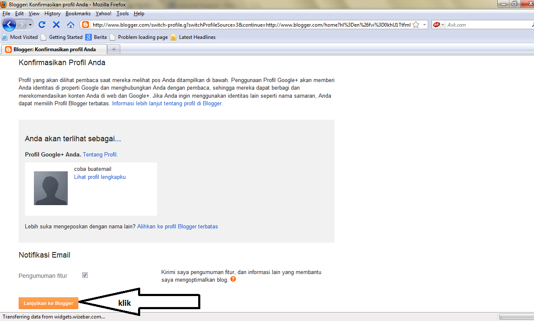The height and width of the screenshot is (321, 534).
Task: Click the Notifikasi Email heading
Action: click(44, 255)
